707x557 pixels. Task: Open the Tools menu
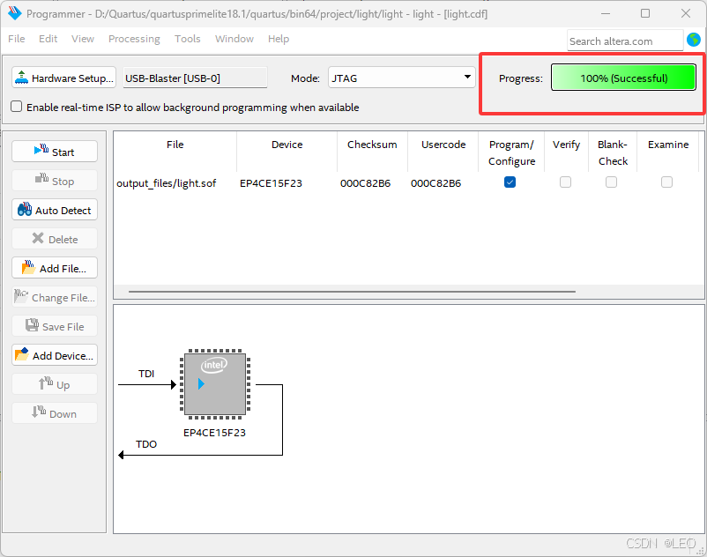point(187,39)
